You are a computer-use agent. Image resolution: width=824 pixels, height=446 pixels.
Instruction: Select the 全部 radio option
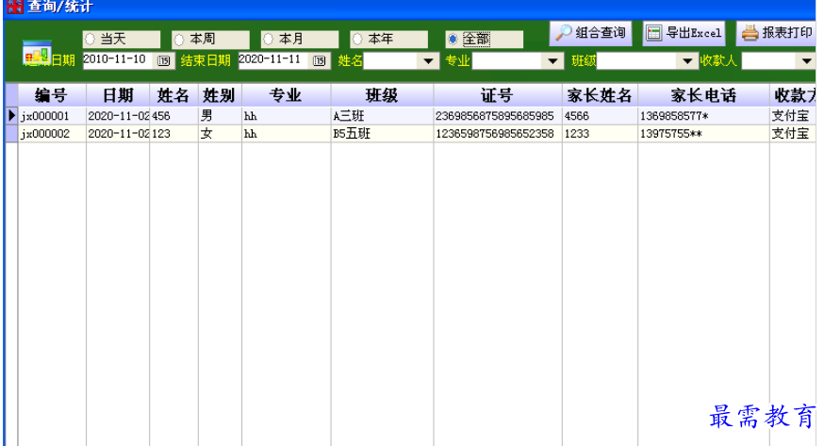[453, 40]
